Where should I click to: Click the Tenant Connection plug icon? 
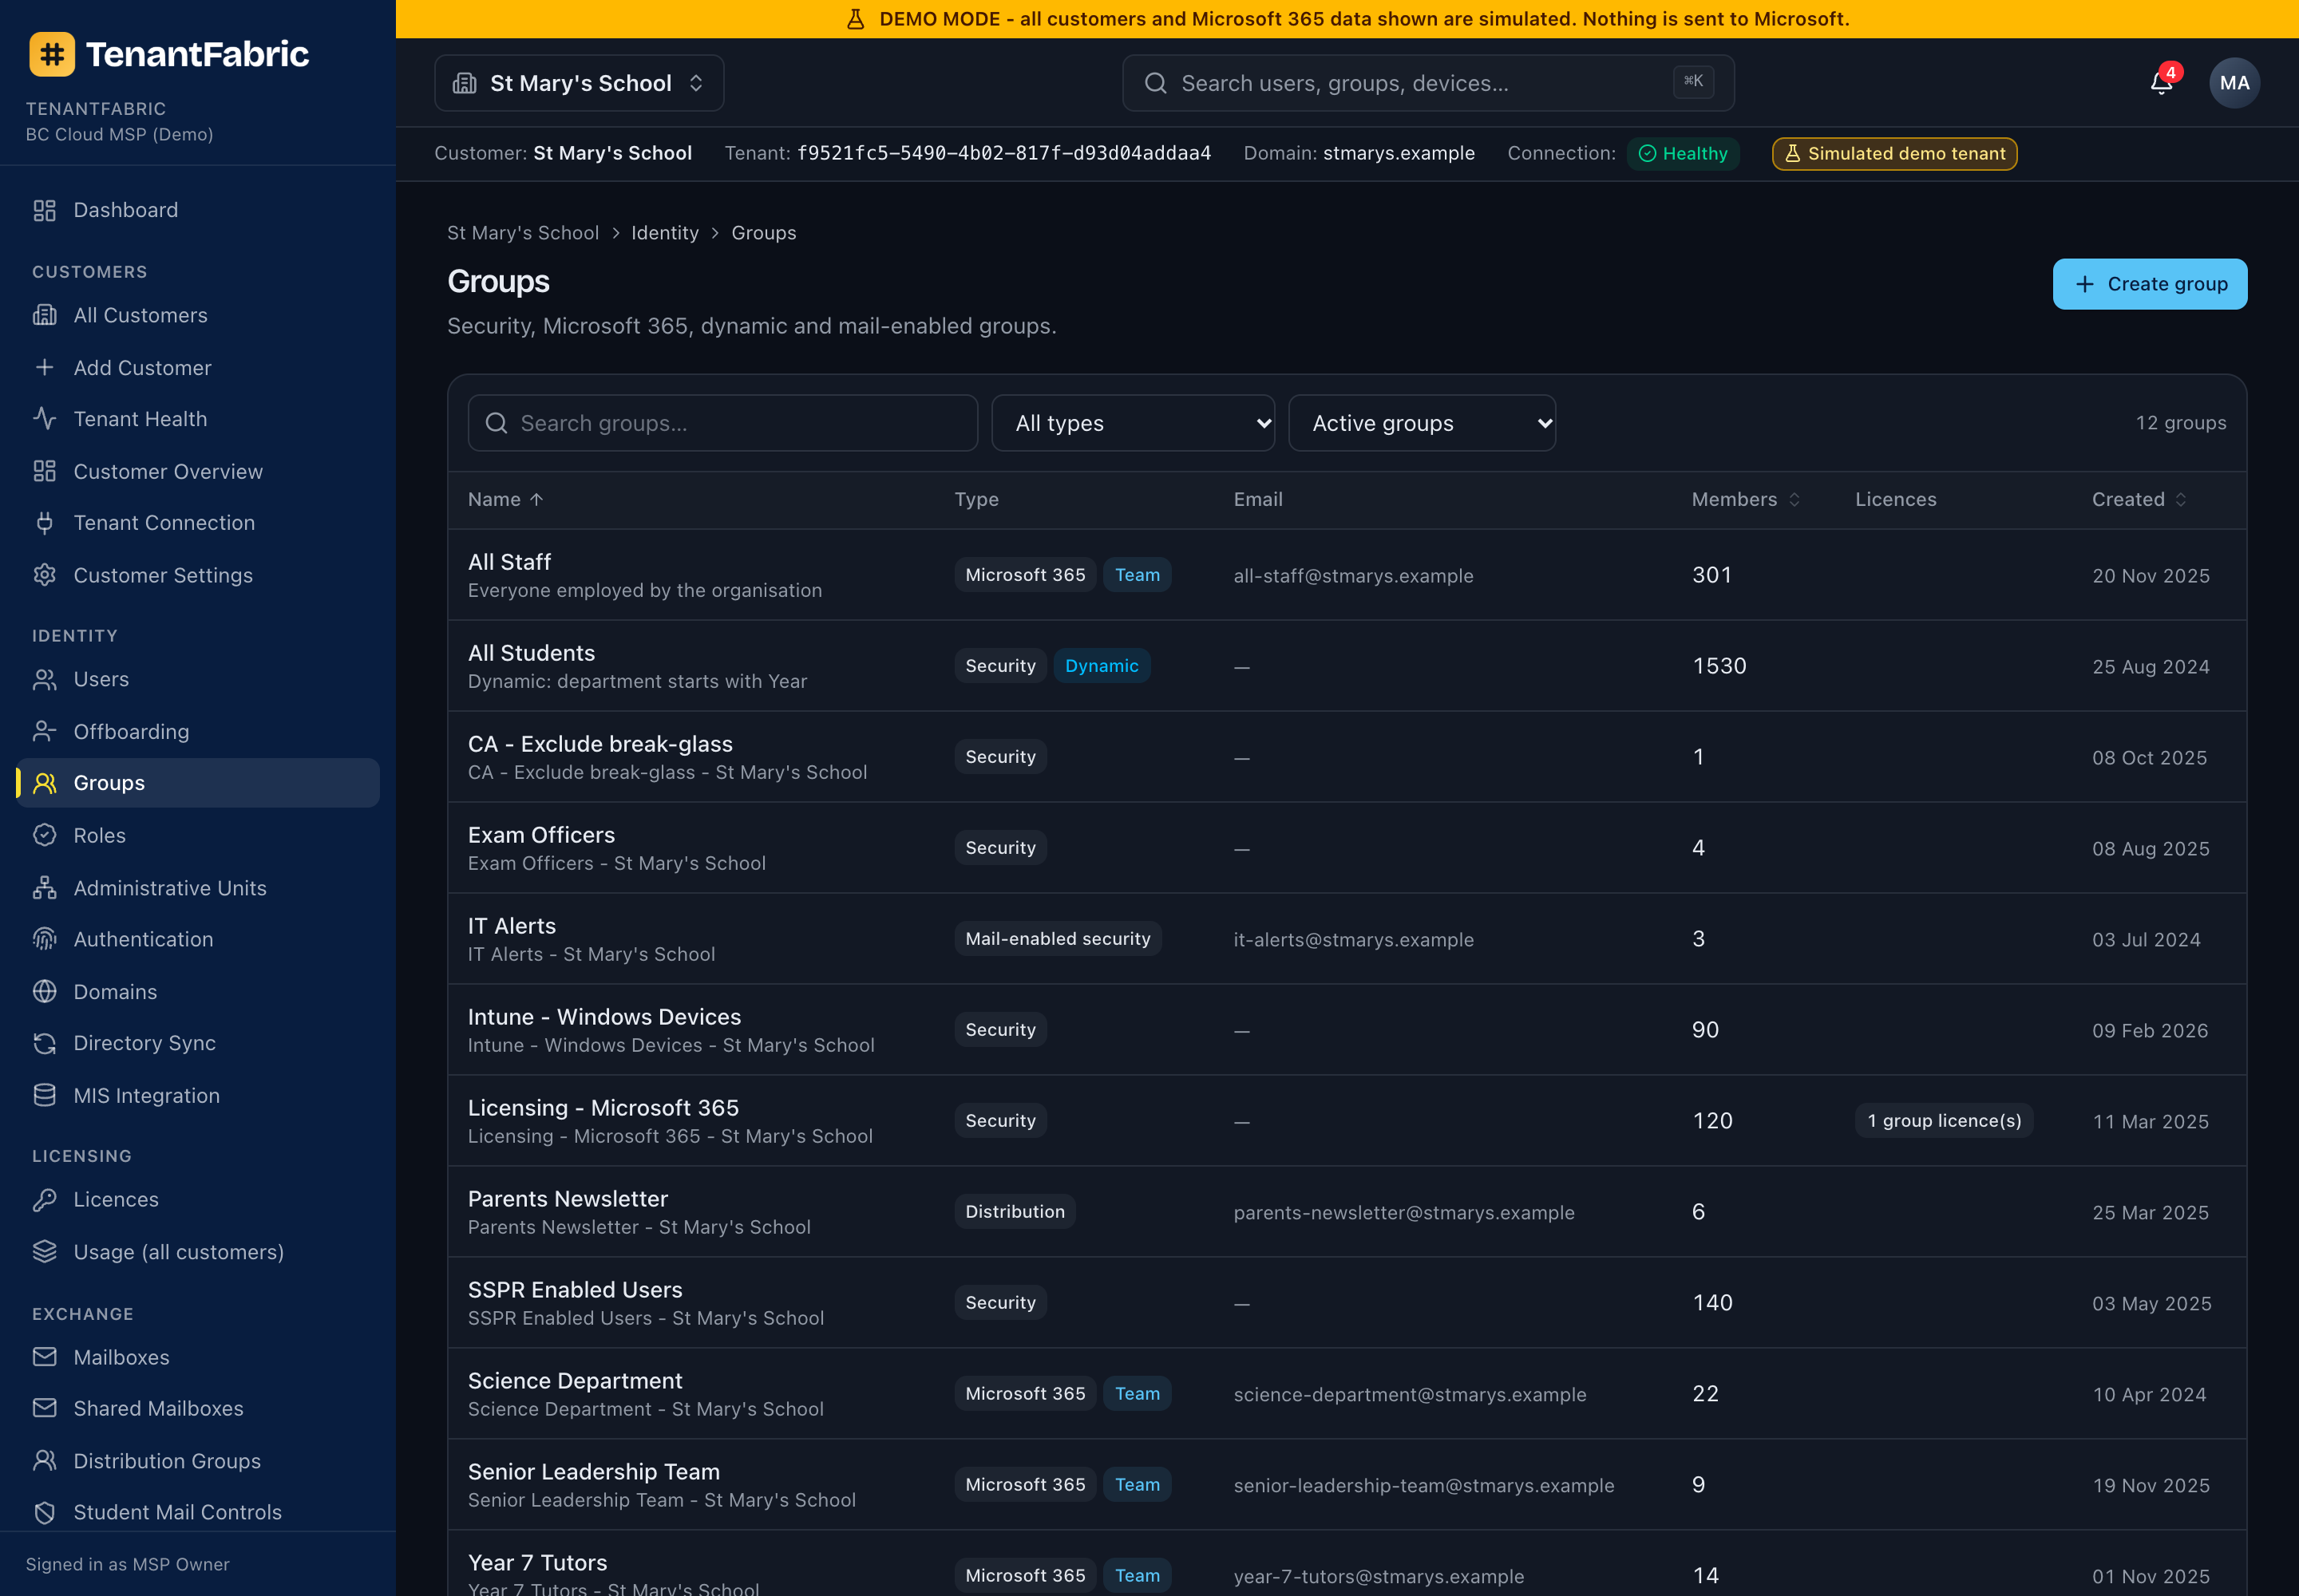[44, 523]
